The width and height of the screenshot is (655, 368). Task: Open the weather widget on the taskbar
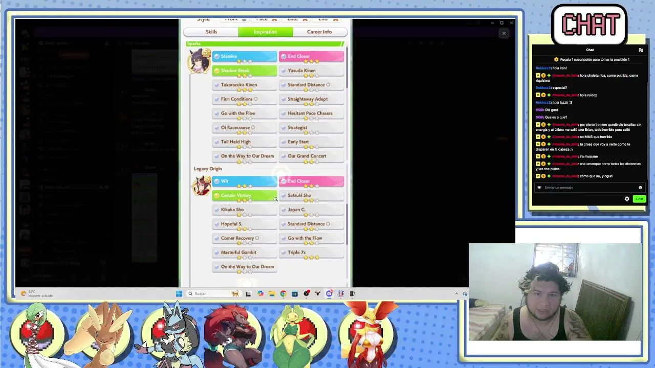coord(36,293)
